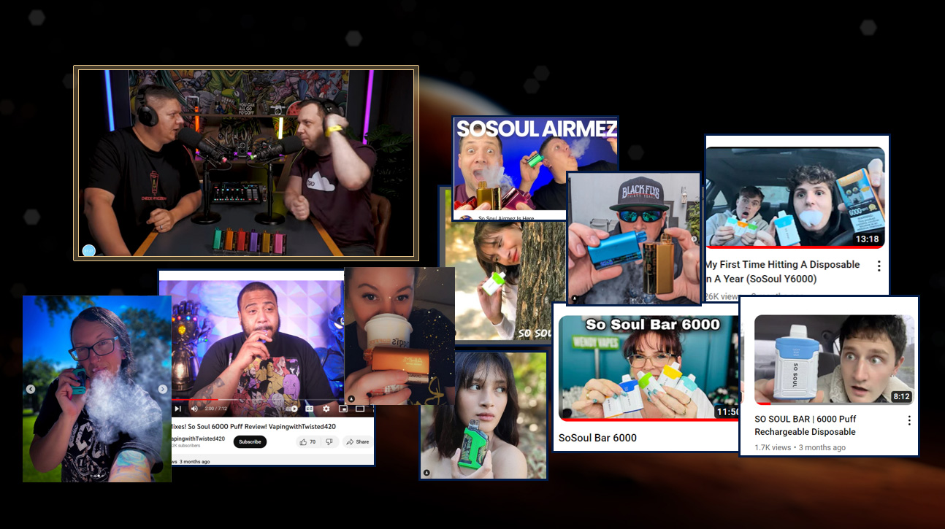
Task: Activate miniplayer mode in the video player
Action: point(343,409)
